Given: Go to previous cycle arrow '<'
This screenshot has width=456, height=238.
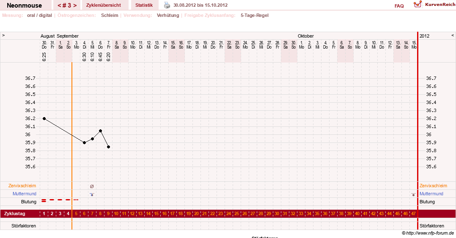Looking at the screenshot, I should tap(59, 5).
